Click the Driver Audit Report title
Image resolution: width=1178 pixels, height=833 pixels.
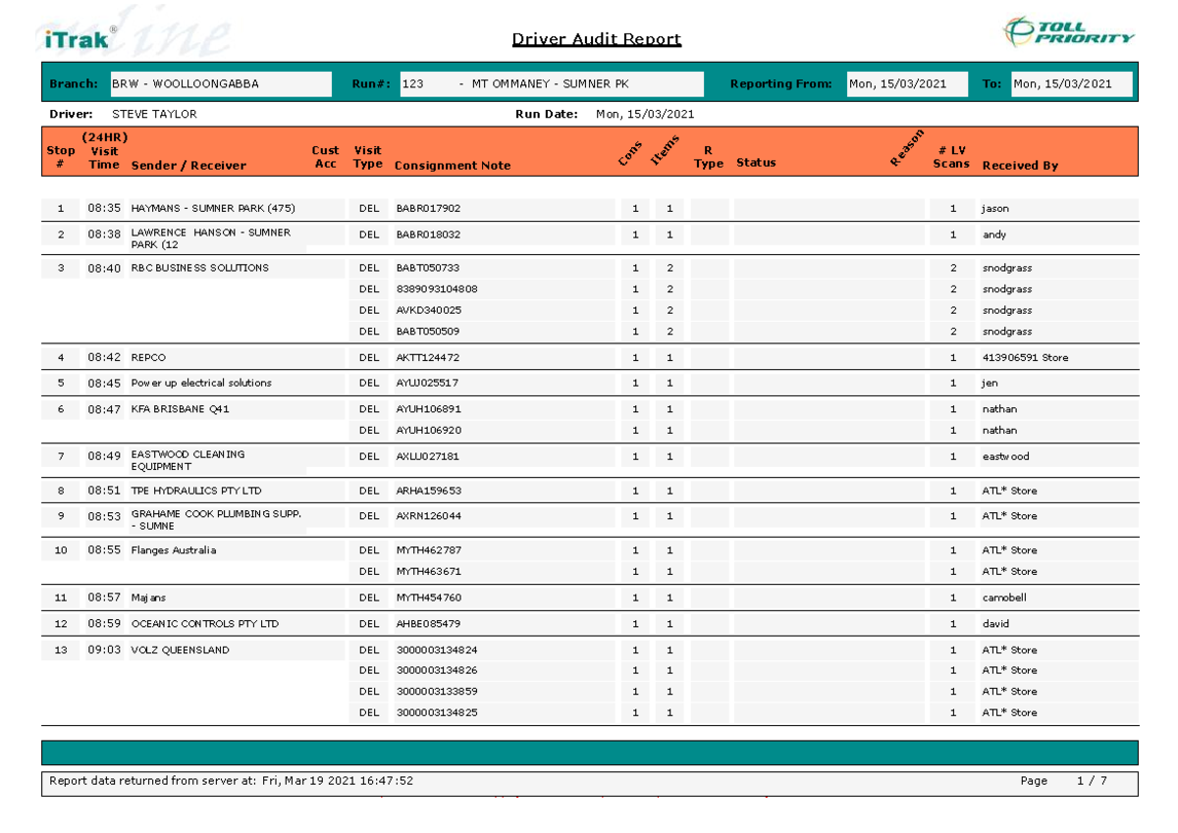[596, 39]
